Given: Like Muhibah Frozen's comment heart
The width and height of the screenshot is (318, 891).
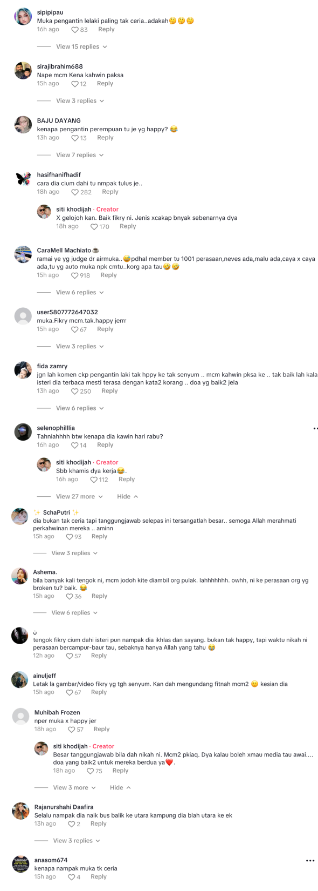Looking at the screenshot, I should (x=72, y=730).
